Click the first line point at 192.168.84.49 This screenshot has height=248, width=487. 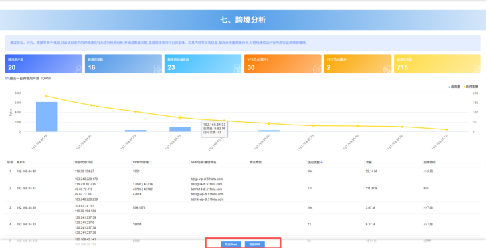(47, 96)
